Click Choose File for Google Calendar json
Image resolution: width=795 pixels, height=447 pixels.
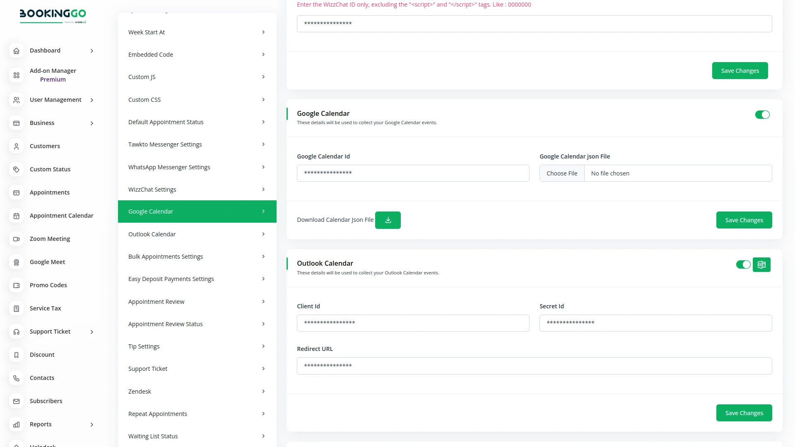562,173
